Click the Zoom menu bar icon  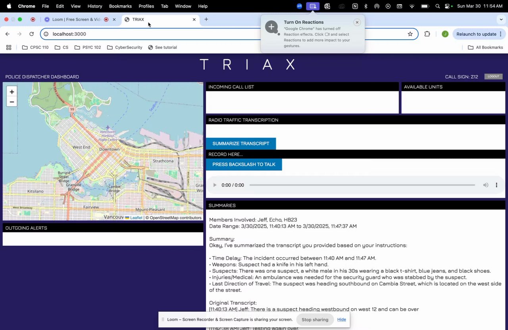[x=299, y=6]
